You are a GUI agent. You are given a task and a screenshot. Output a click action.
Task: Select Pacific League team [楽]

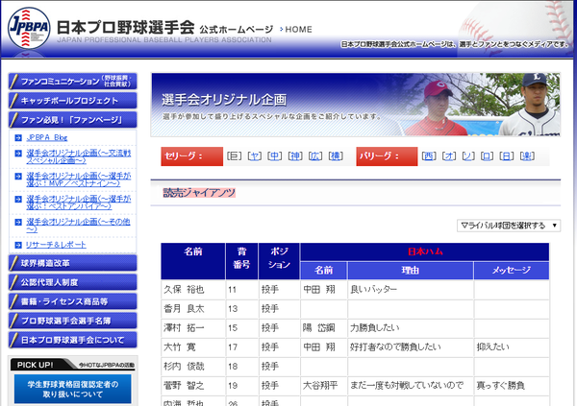click(x=527, y=156)
